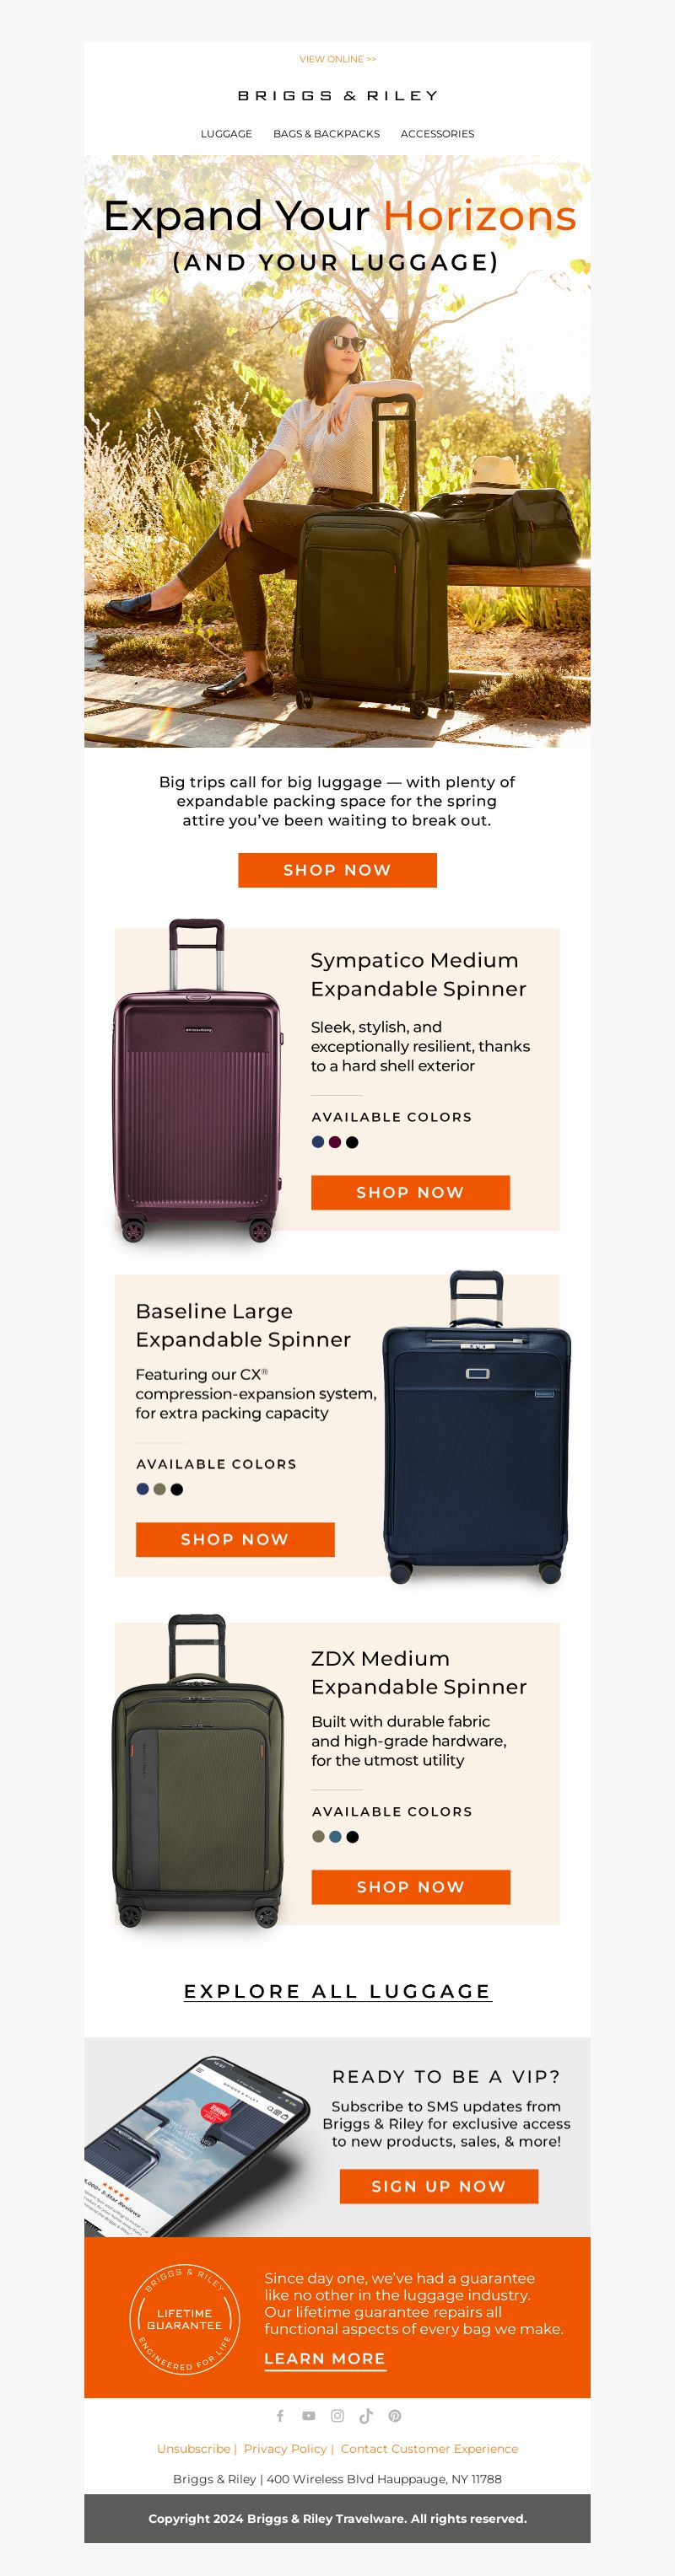Choose the blue color swatch for ZDX
This screenshot has height=2576, width=675.
336,1836
